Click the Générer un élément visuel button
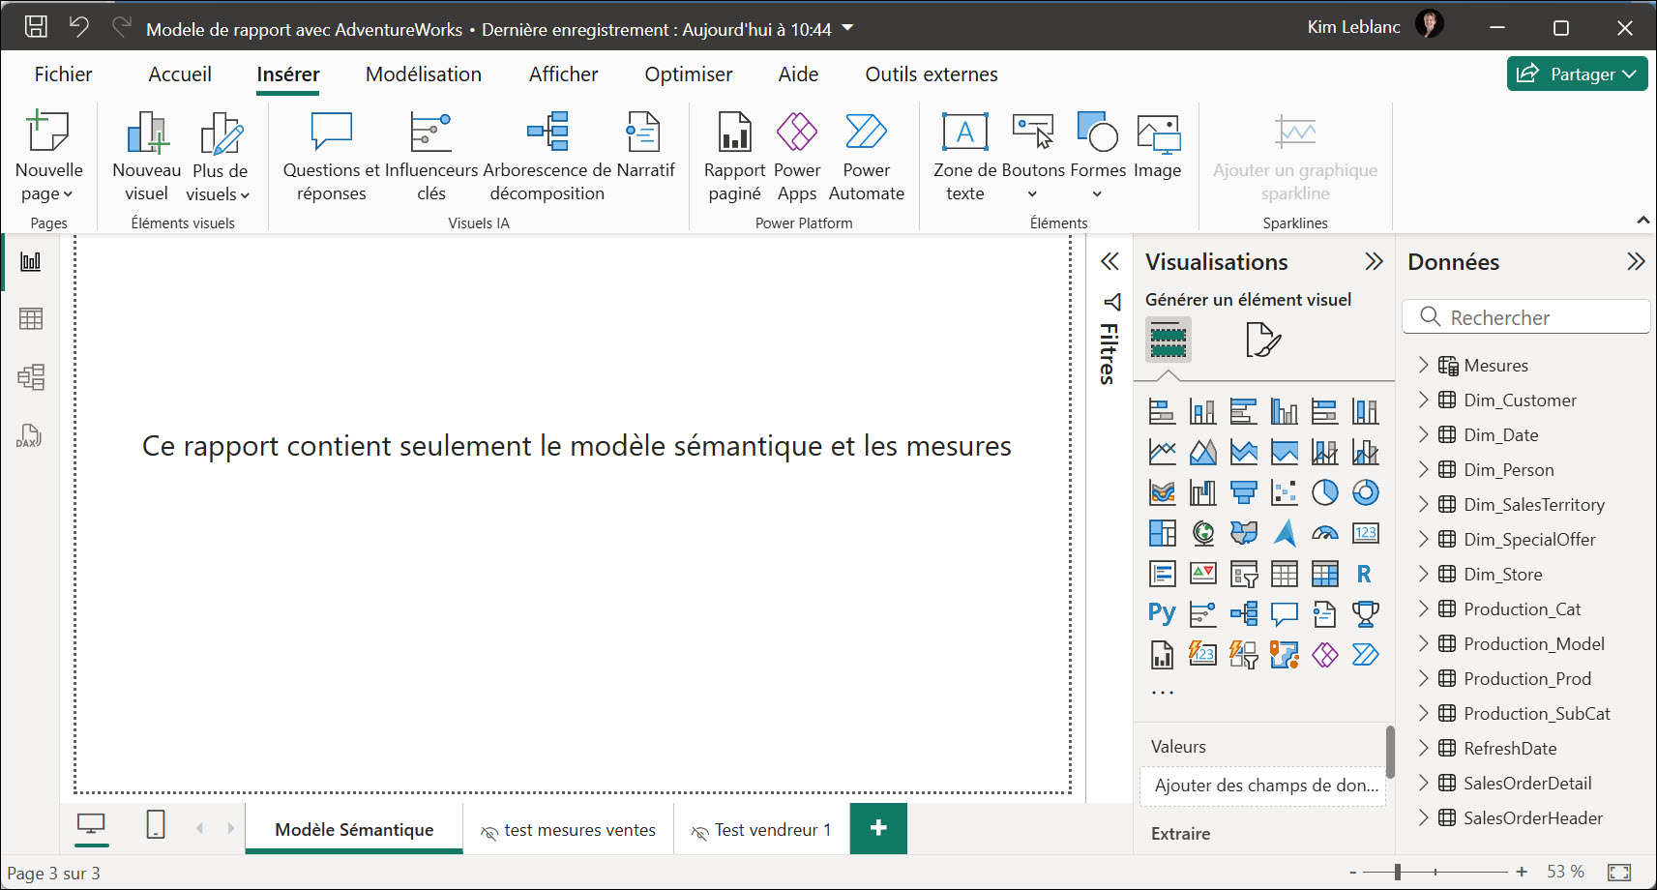Image resolution: width=1657 pixels, height=890 pixels. [1169, 340]
